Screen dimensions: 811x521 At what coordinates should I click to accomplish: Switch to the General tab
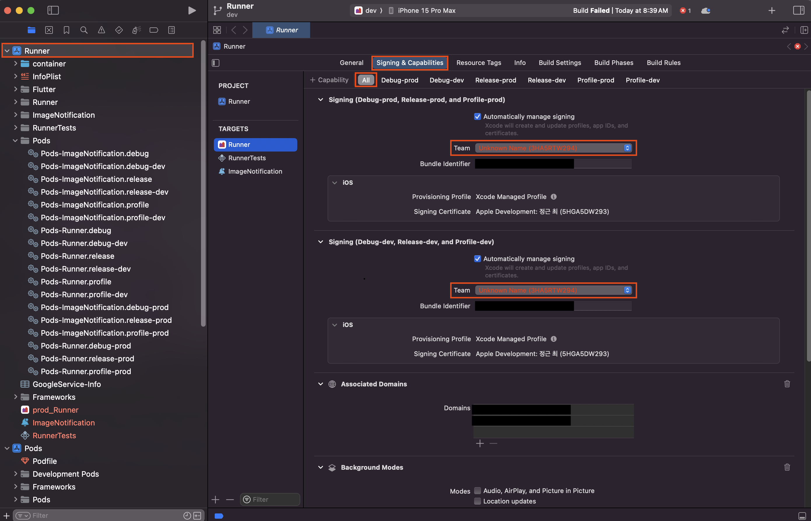352,63
